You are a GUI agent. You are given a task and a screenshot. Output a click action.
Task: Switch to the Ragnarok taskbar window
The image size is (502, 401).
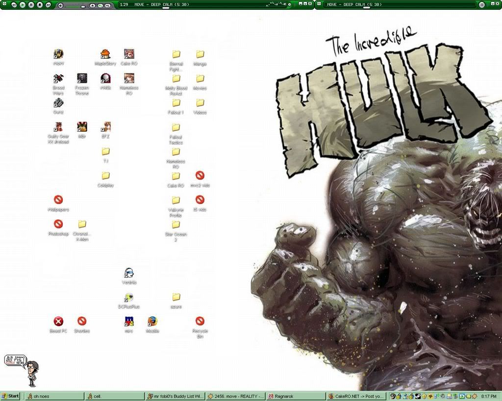tap(296, 396)
